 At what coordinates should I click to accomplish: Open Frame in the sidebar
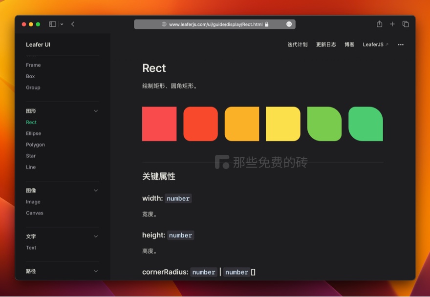(x=33, y=65)
